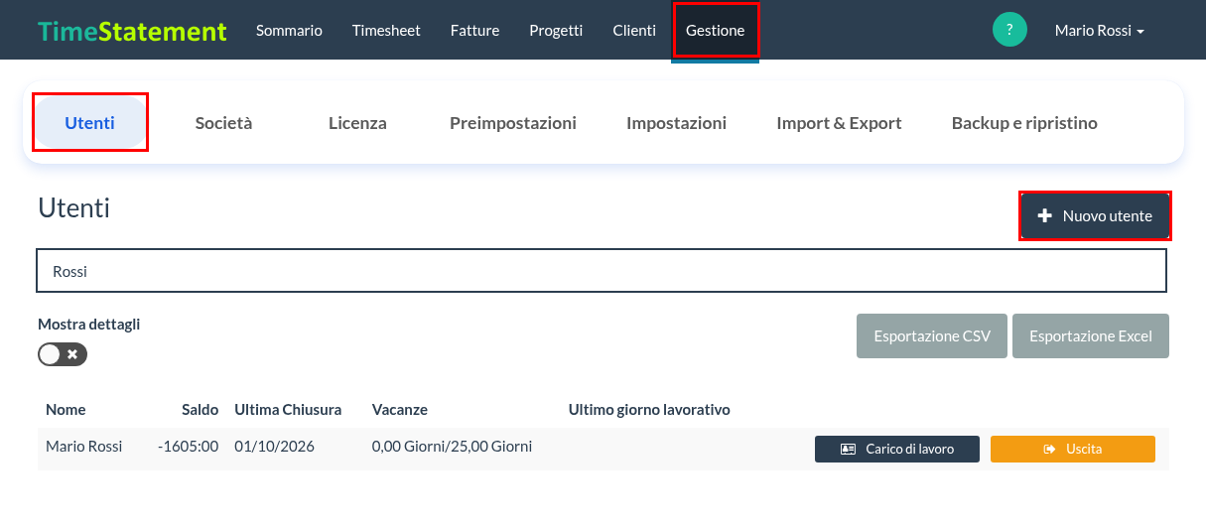Open the Impostazioni tab
The image size is (1206, 529).
(x=677, y=123)
